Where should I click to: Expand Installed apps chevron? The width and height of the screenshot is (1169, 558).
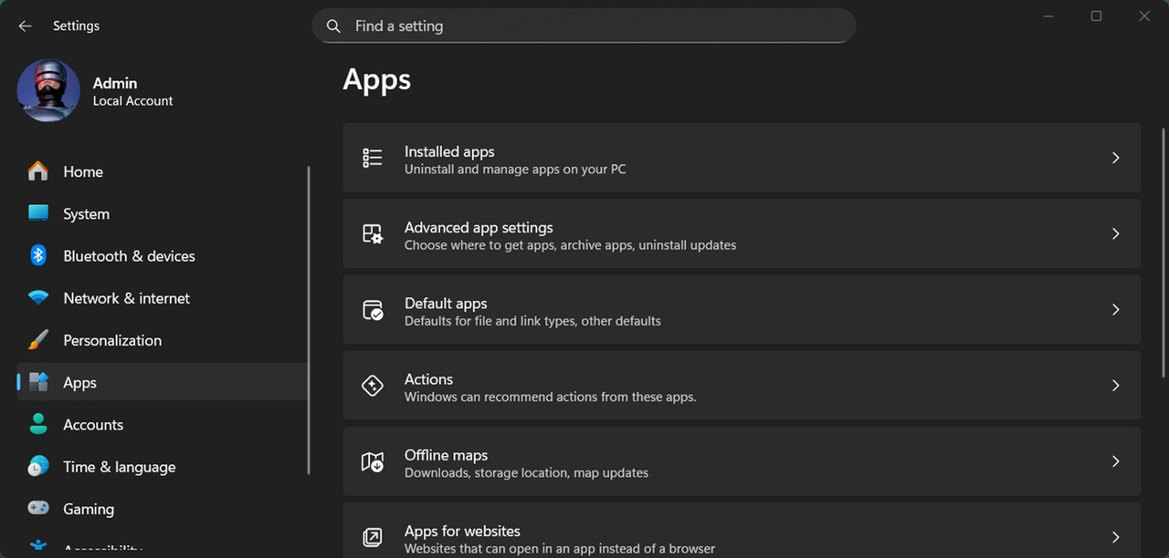tap(1115, 158)
